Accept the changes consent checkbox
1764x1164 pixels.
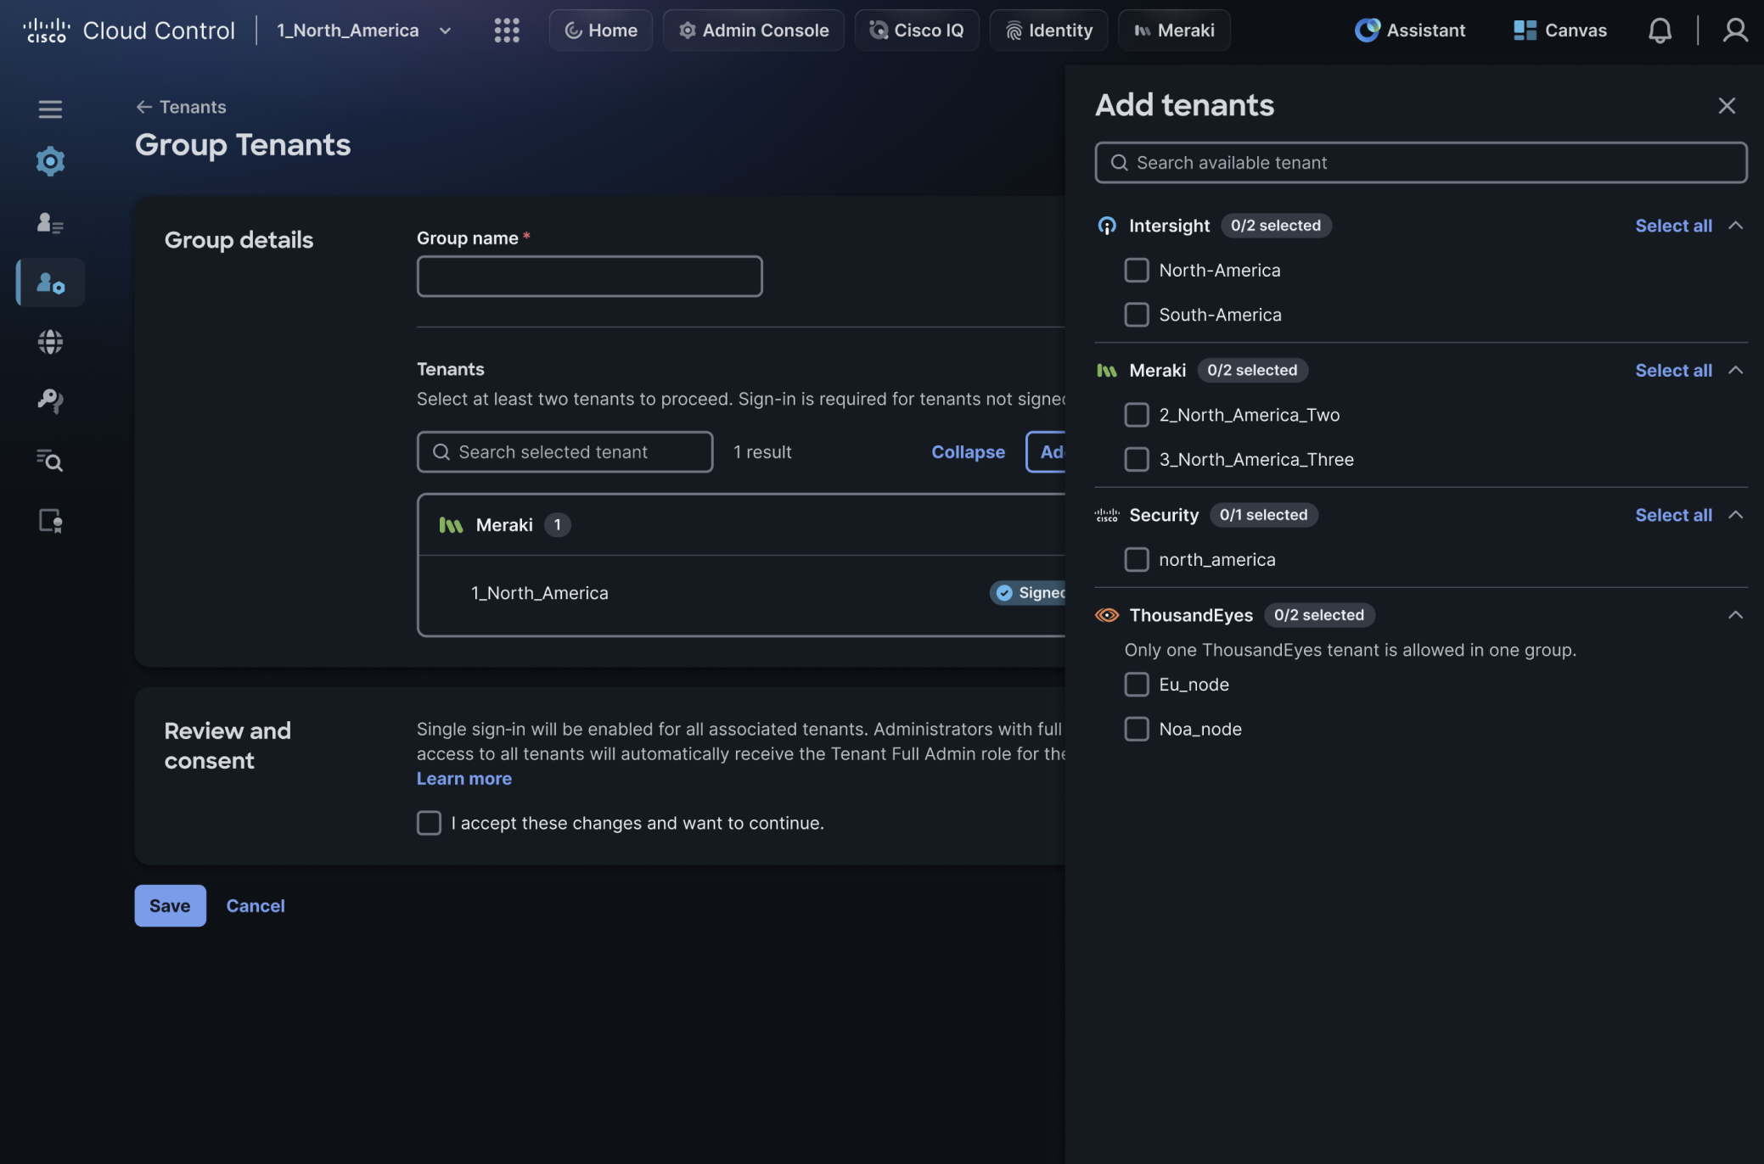pyautogui.click(x=429, y=823)
